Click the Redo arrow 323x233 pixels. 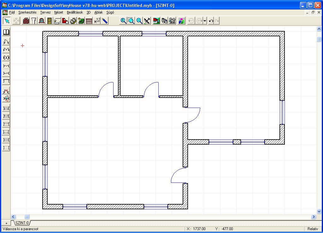216,21
